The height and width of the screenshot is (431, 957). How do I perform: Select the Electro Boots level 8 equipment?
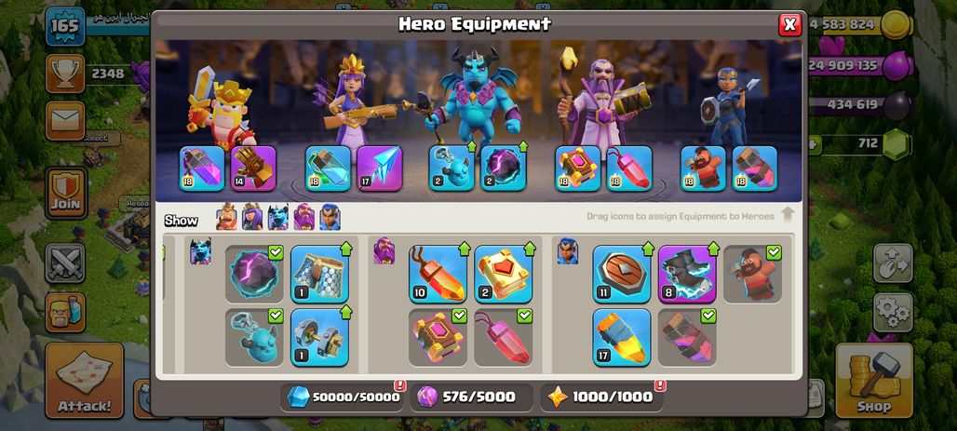point(687,274)
